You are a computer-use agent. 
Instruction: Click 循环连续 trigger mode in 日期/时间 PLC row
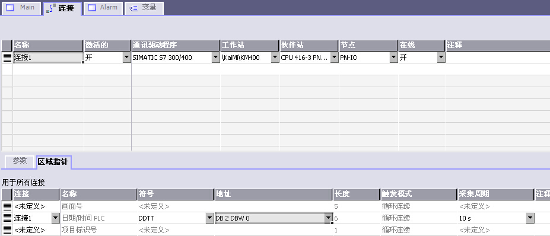(x=419, y=218)
